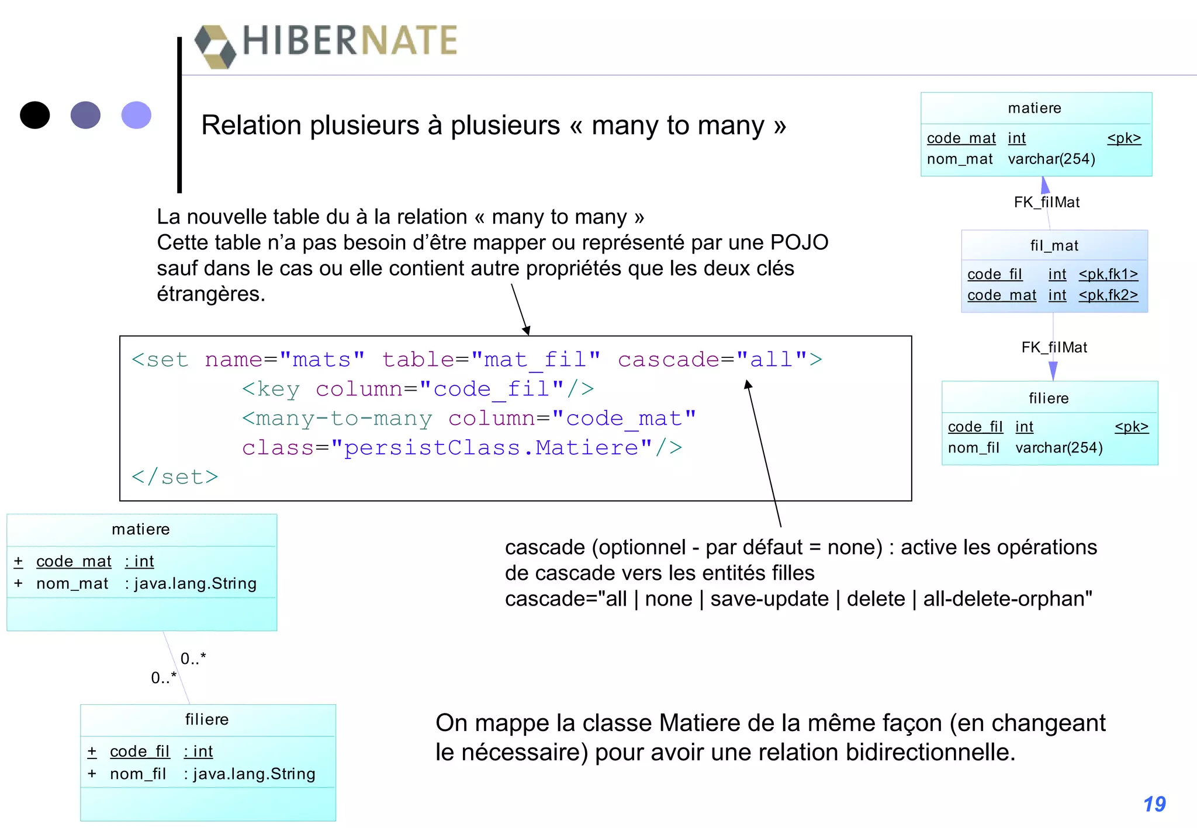The width and height of the screenshot is (1197, 828).
Task: Click the filiere database table header
Action: [x=1049, y=398]
